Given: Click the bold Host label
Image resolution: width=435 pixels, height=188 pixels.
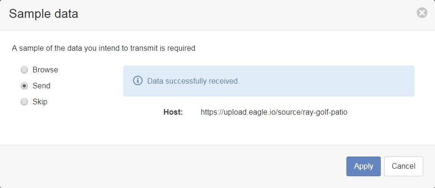Looking at the screenshot, I should click(x=173, y=112).
